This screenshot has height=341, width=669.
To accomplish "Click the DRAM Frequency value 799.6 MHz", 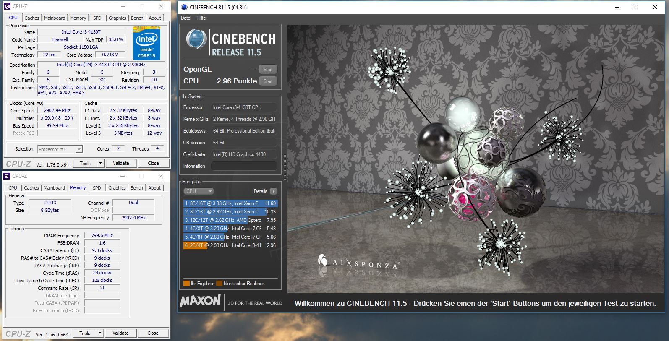I will pos(102,235).
